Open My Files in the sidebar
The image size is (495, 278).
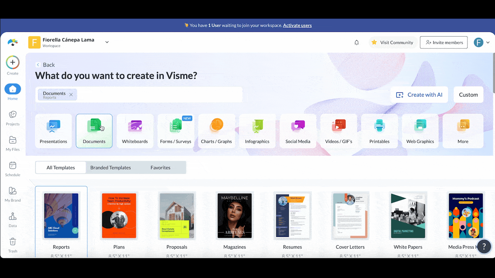click(x=12, y=140)
